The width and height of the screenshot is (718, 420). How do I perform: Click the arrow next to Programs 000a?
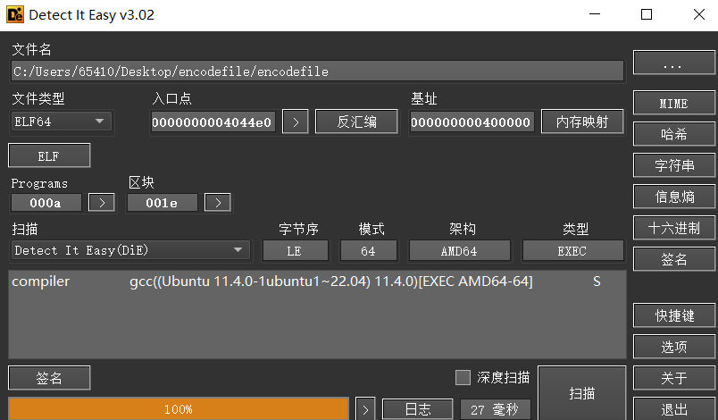(101, 203)
